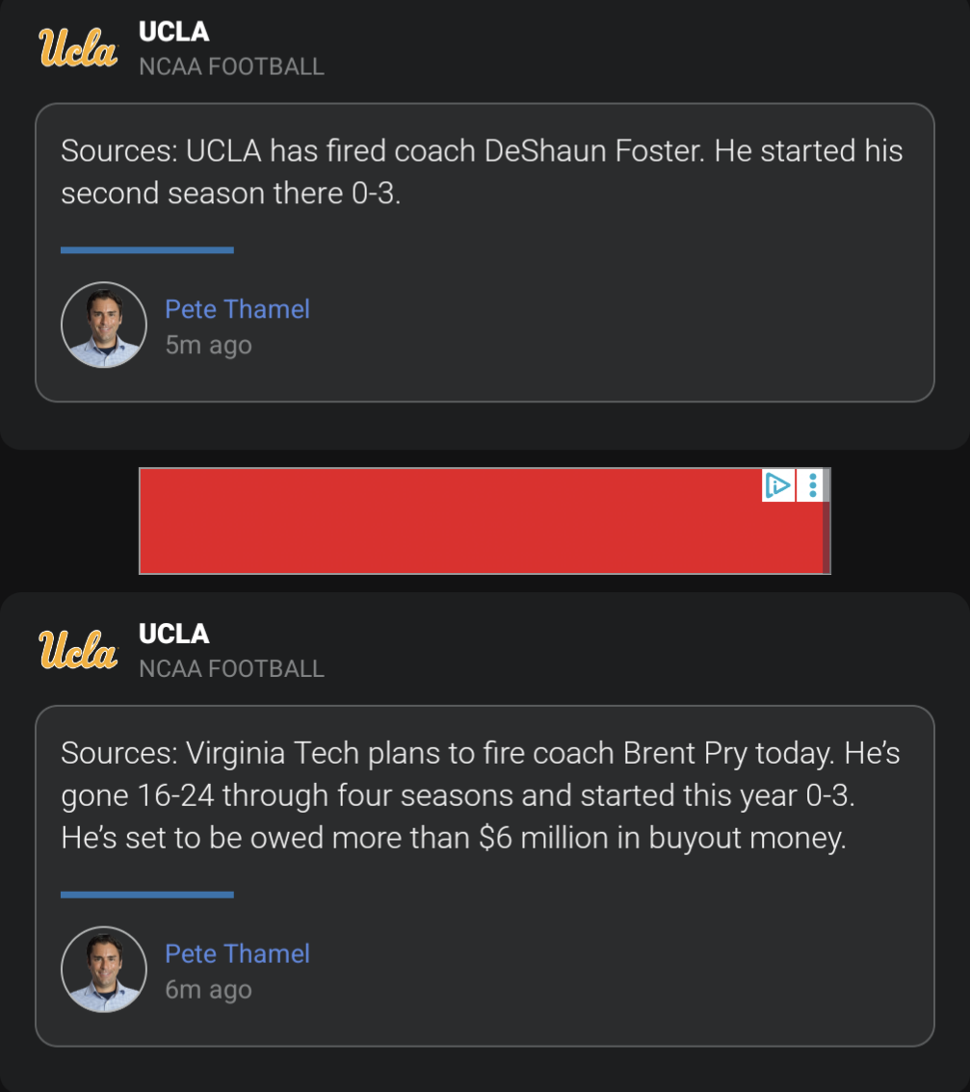Click the NCAA FOOTBALL label in the lower post

[x=231, y=668]
